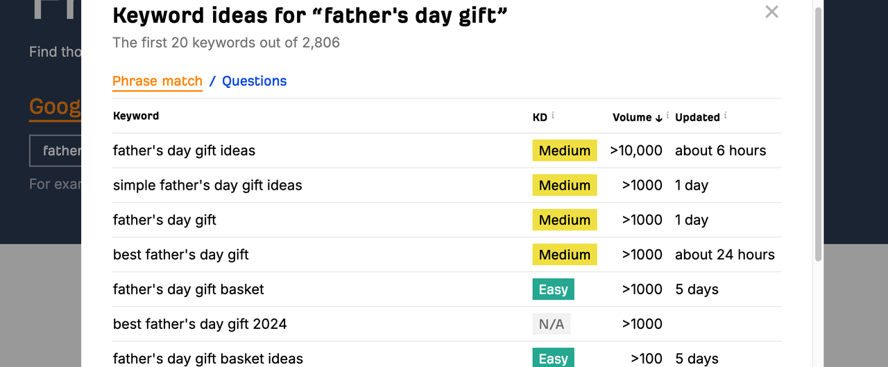This screenshot has width=888, height=367.
Task: Open "simple father's day gift ideas" keyword
Action: 207,186
